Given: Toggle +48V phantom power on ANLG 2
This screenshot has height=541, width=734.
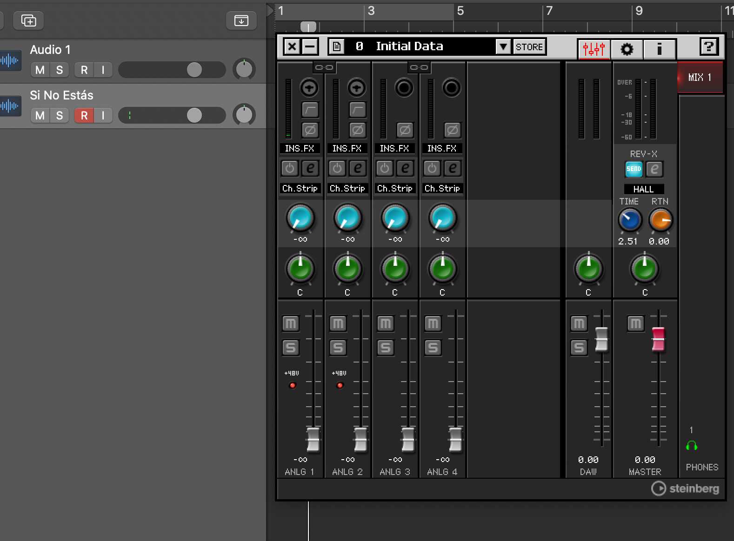Looking at the screenshot, I should 340,385.
